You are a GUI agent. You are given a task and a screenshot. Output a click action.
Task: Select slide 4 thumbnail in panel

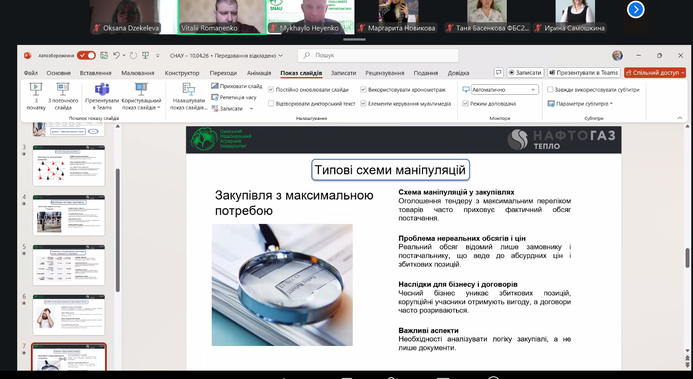(x=69, y=216)
